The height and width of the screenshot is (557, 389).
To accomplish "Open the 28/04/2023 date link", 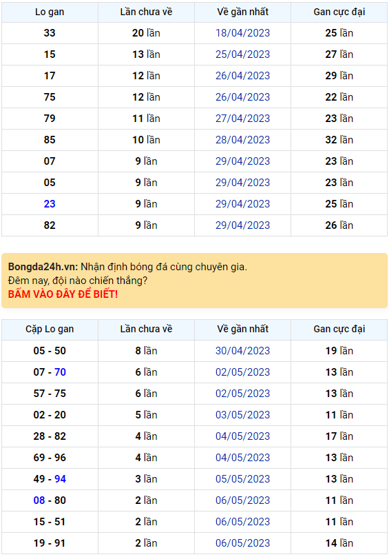I will pyautogui.click(x=242, y=140).
